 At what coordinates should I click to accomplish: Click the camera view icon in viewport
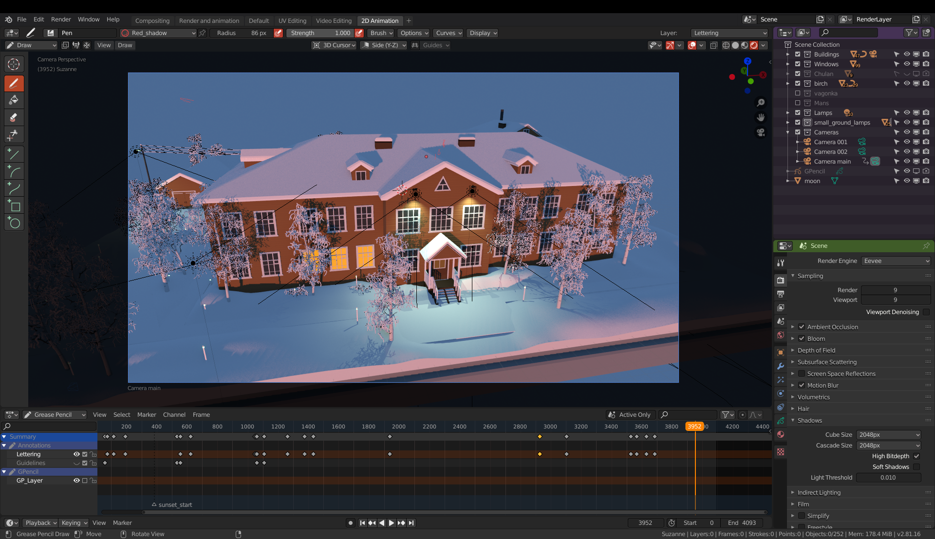coord(760,132)
